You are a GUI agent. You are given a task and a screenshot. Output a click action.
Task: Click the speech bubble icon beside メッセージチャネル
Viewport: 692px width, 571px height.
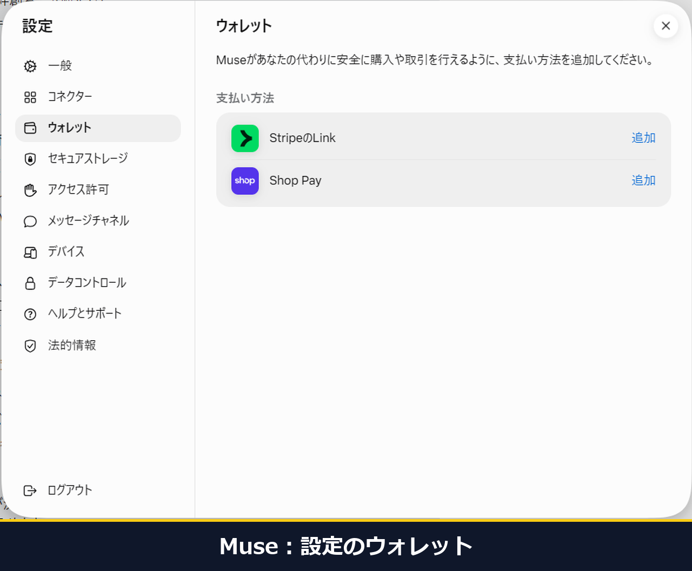30,221
